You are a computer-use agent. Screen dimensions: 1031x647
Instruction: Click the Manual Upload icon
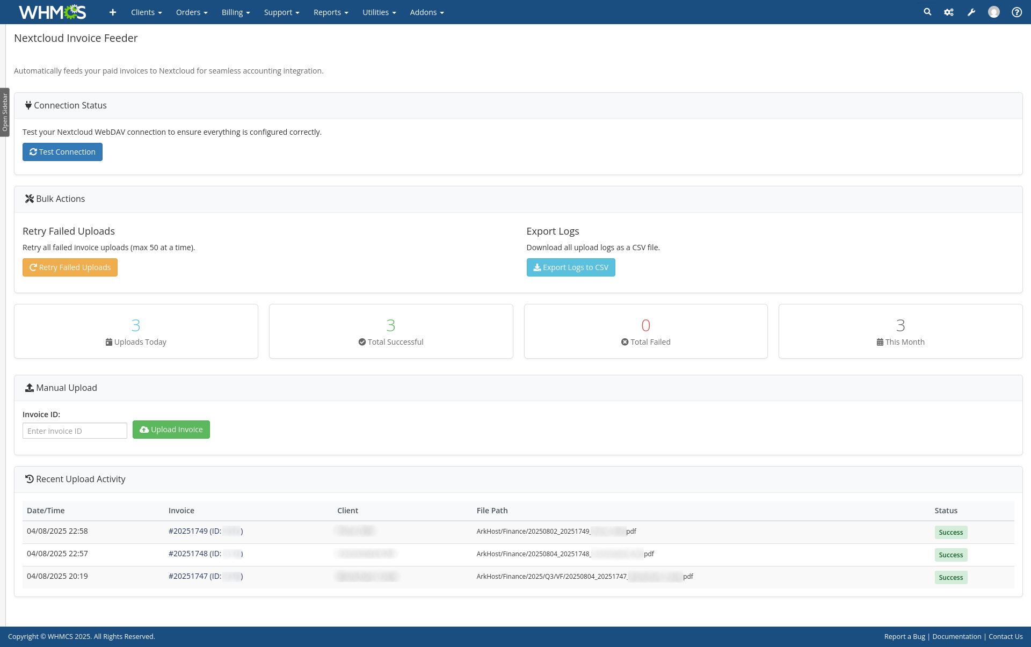click(30, 388)
